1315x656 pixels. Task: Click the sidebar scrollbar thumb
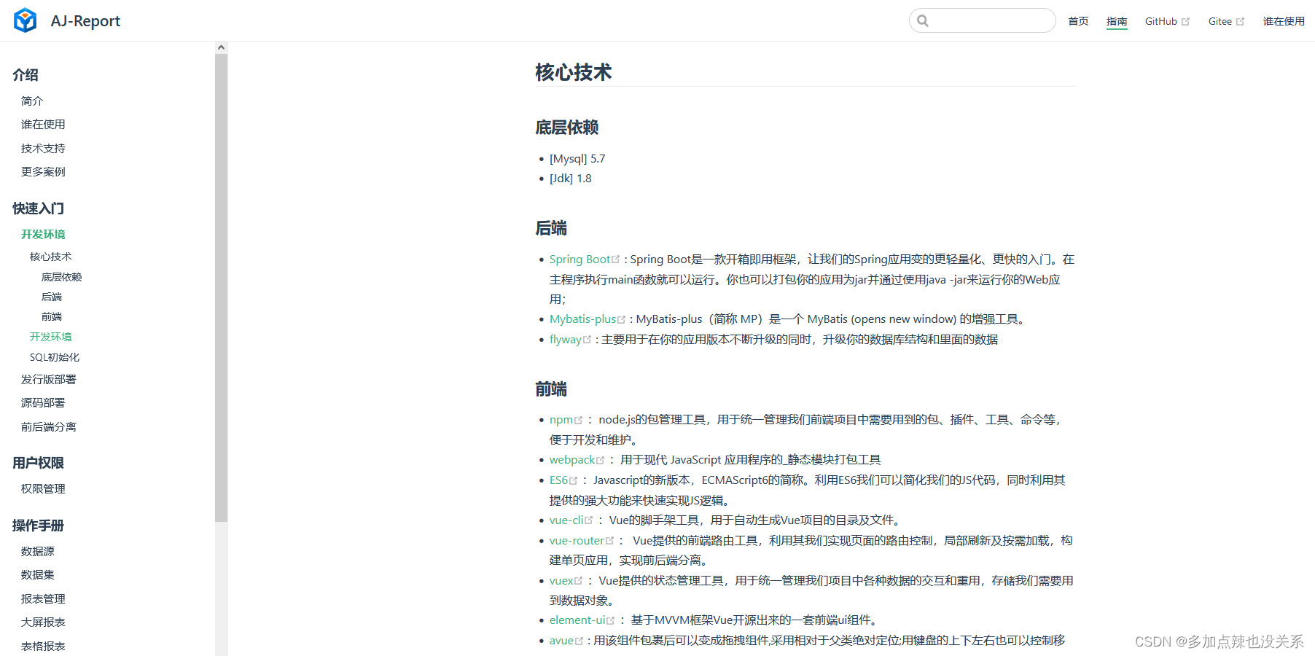pyautogui.click(x=221, y=288)
